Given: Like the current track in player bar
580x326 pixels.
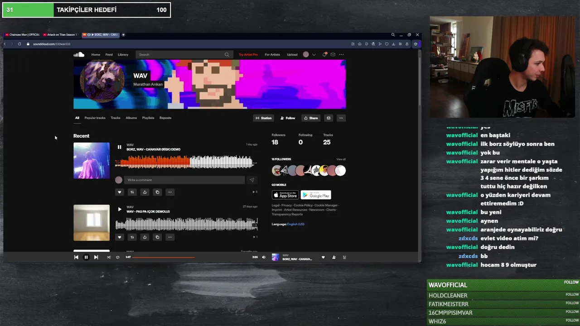Looking at the screenshot, I should (x=323, y=257).
